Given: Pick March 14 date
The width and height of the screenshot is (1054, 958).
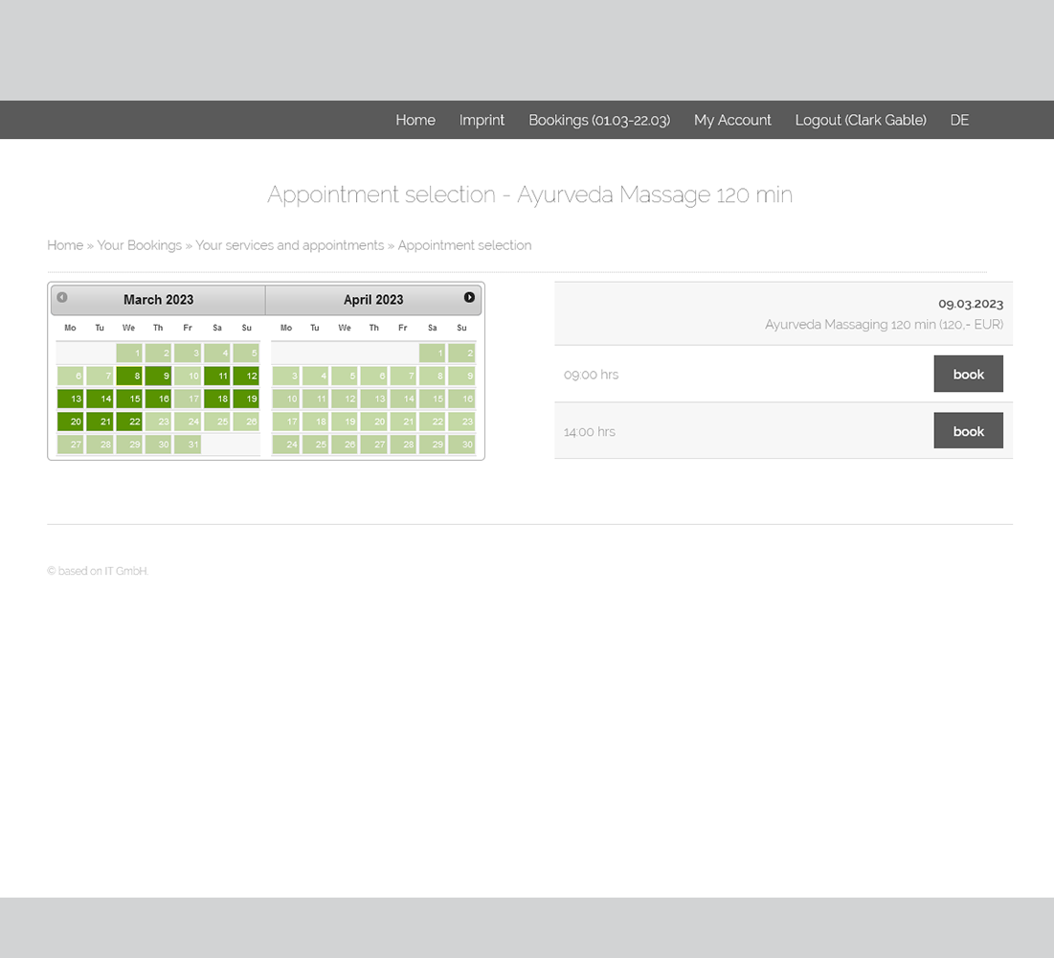Looking at the screenshot, I should tap(100, 399).
